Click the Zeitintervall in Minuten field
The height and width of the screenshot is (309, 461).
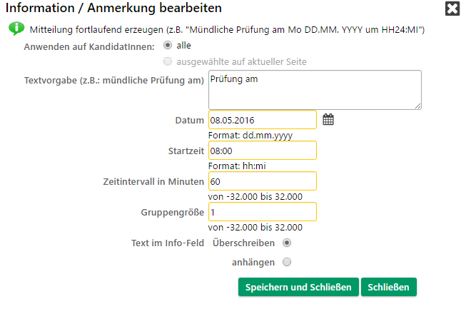pyautogui.click(x=263, y=181)
